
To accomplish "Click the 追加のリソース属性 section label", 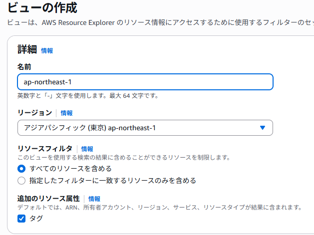I will pos(48,199).
